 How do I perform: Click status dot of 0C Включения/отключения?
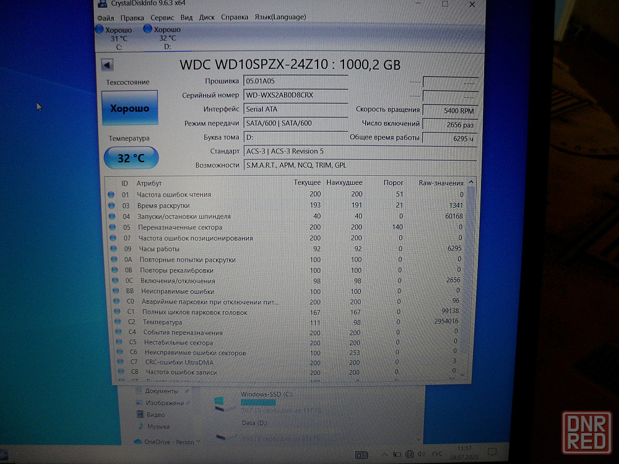coord(115,280)
